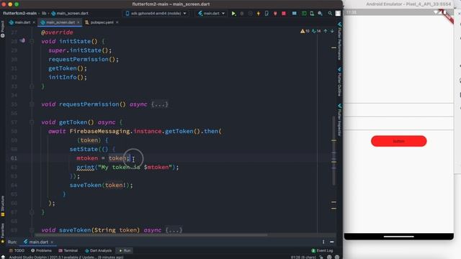The width and height of the screenshot is (461, 259).
Task: Click the blue grid toolbar icon
Action: click(x=295, y=14)
